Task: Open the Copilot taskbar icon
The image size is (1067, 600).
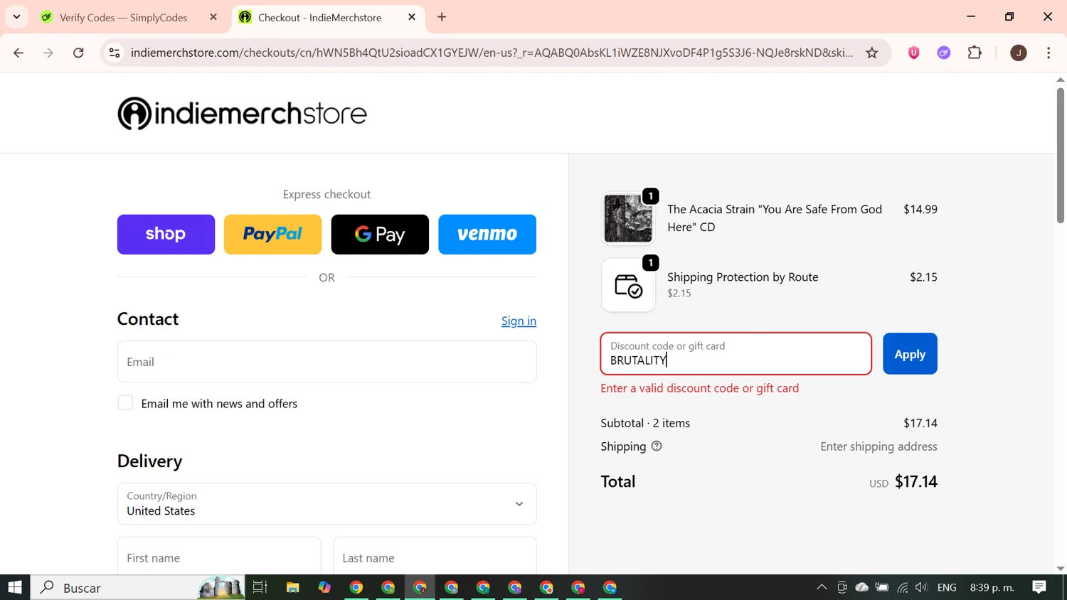Action: click(x=324, y=587)
